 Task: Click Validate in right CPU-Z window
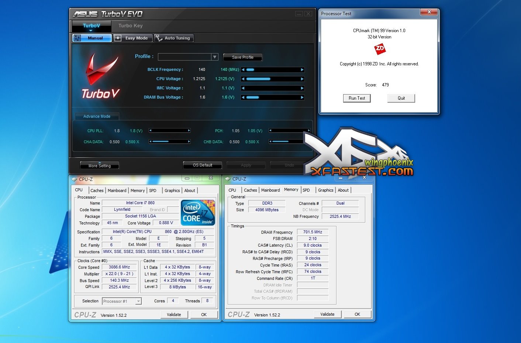point(328,314)
